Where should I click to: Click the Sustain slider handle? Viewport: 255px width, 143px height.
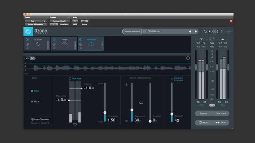150,121
